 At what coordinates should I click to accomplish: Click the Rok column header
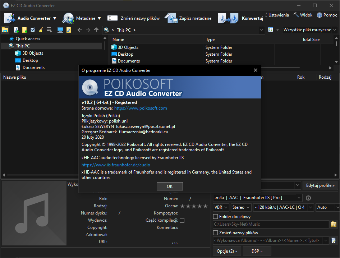(x=301, y=77)
